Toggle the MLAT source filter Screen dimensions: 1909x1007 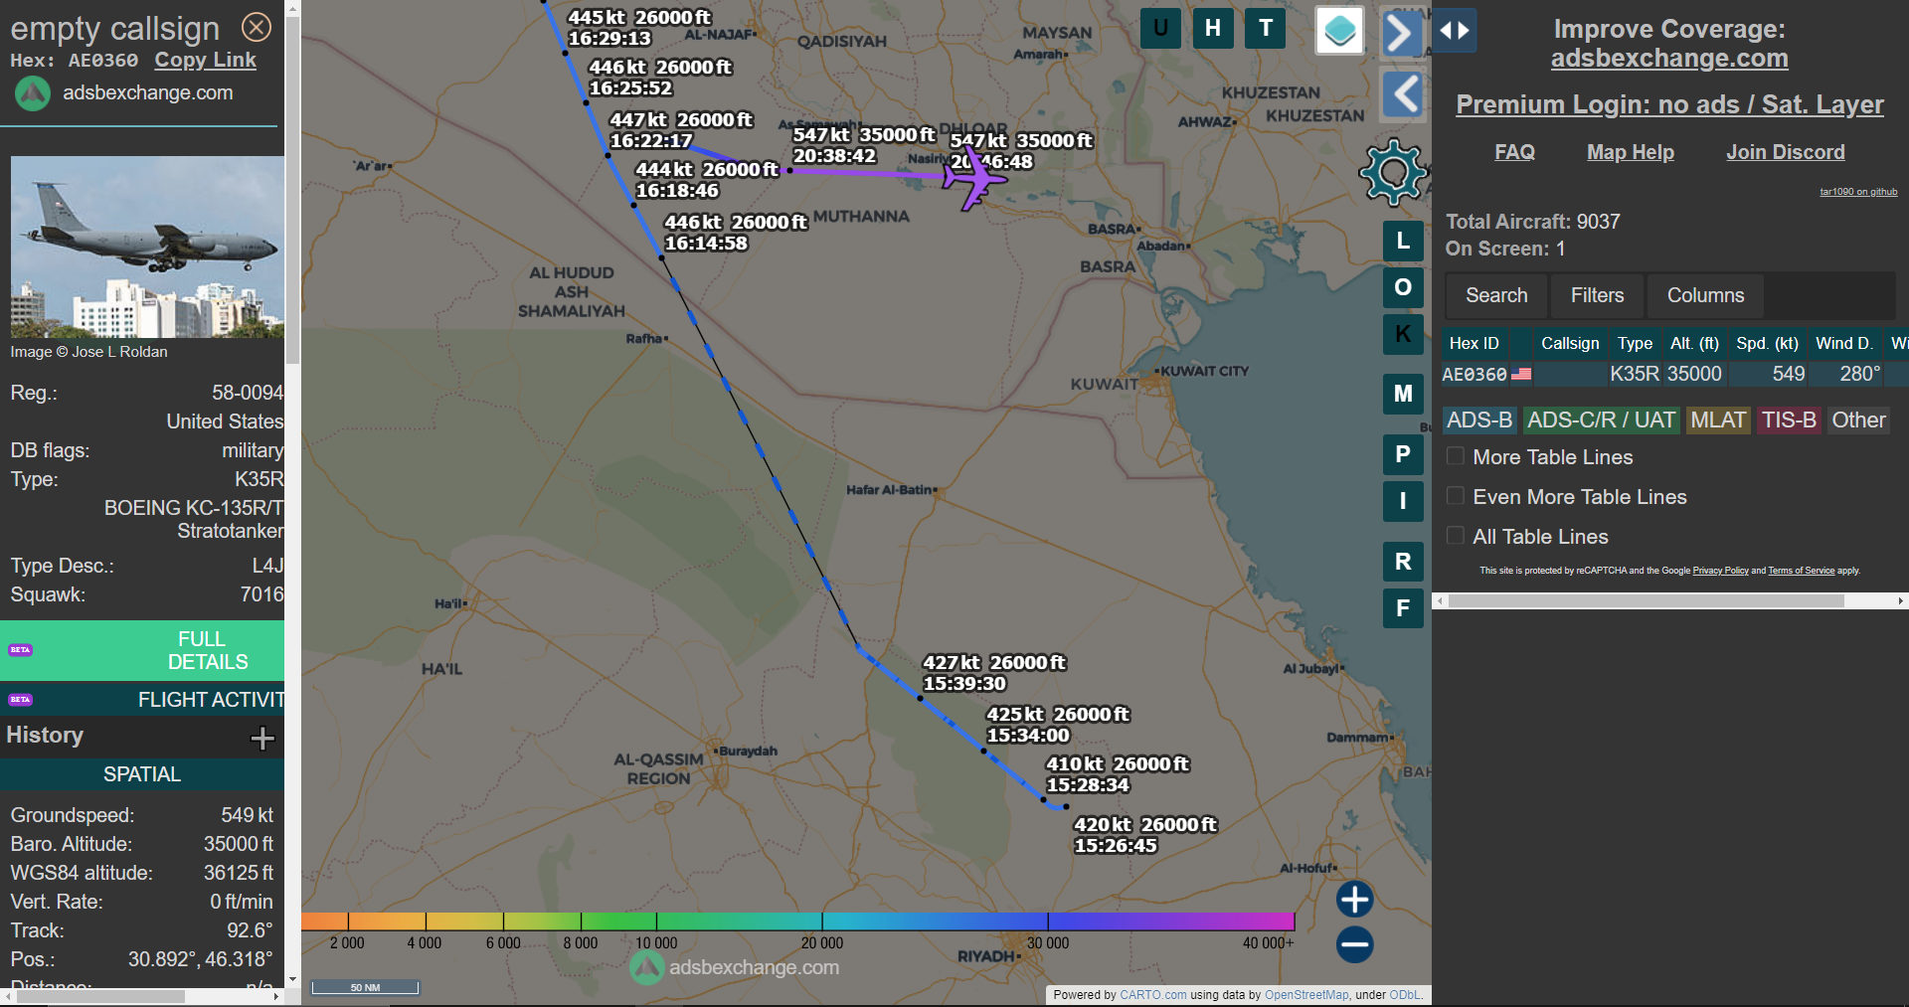[1718, 420]
